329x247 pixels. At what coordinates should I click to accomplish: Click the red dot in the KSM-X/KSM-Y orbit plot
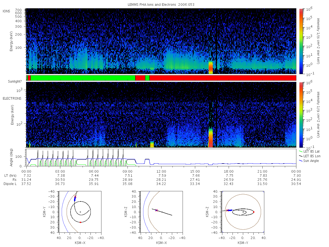coord(80,222)
